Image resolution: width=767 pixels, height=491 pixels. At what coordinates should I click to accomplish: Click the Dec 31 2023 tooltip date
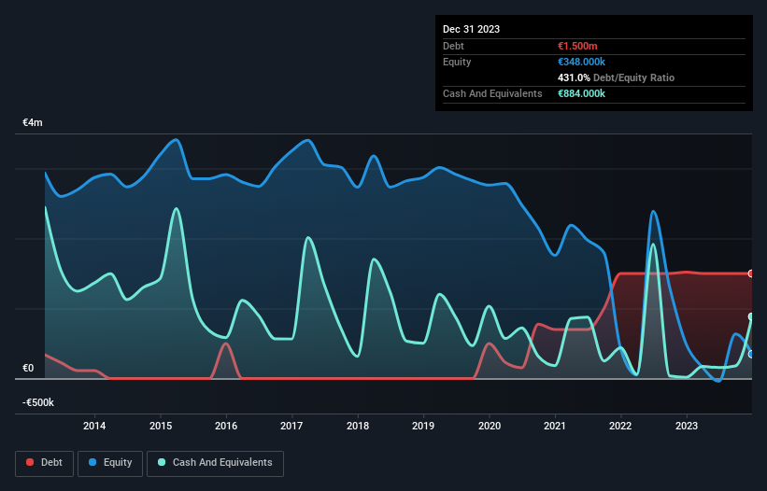[471, 29]
